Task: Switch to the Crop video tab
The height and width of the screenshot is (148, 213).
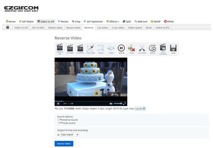Action: point(118,28)
